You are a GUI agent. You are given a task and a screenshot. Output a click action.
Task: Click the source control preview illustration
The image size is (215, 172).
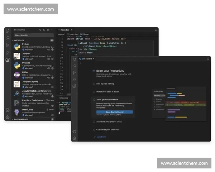pos(179,104)
